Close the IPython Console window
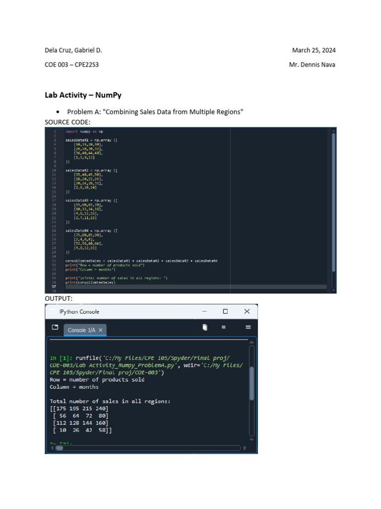The image size is (381, 509). [x=247, y=311]
